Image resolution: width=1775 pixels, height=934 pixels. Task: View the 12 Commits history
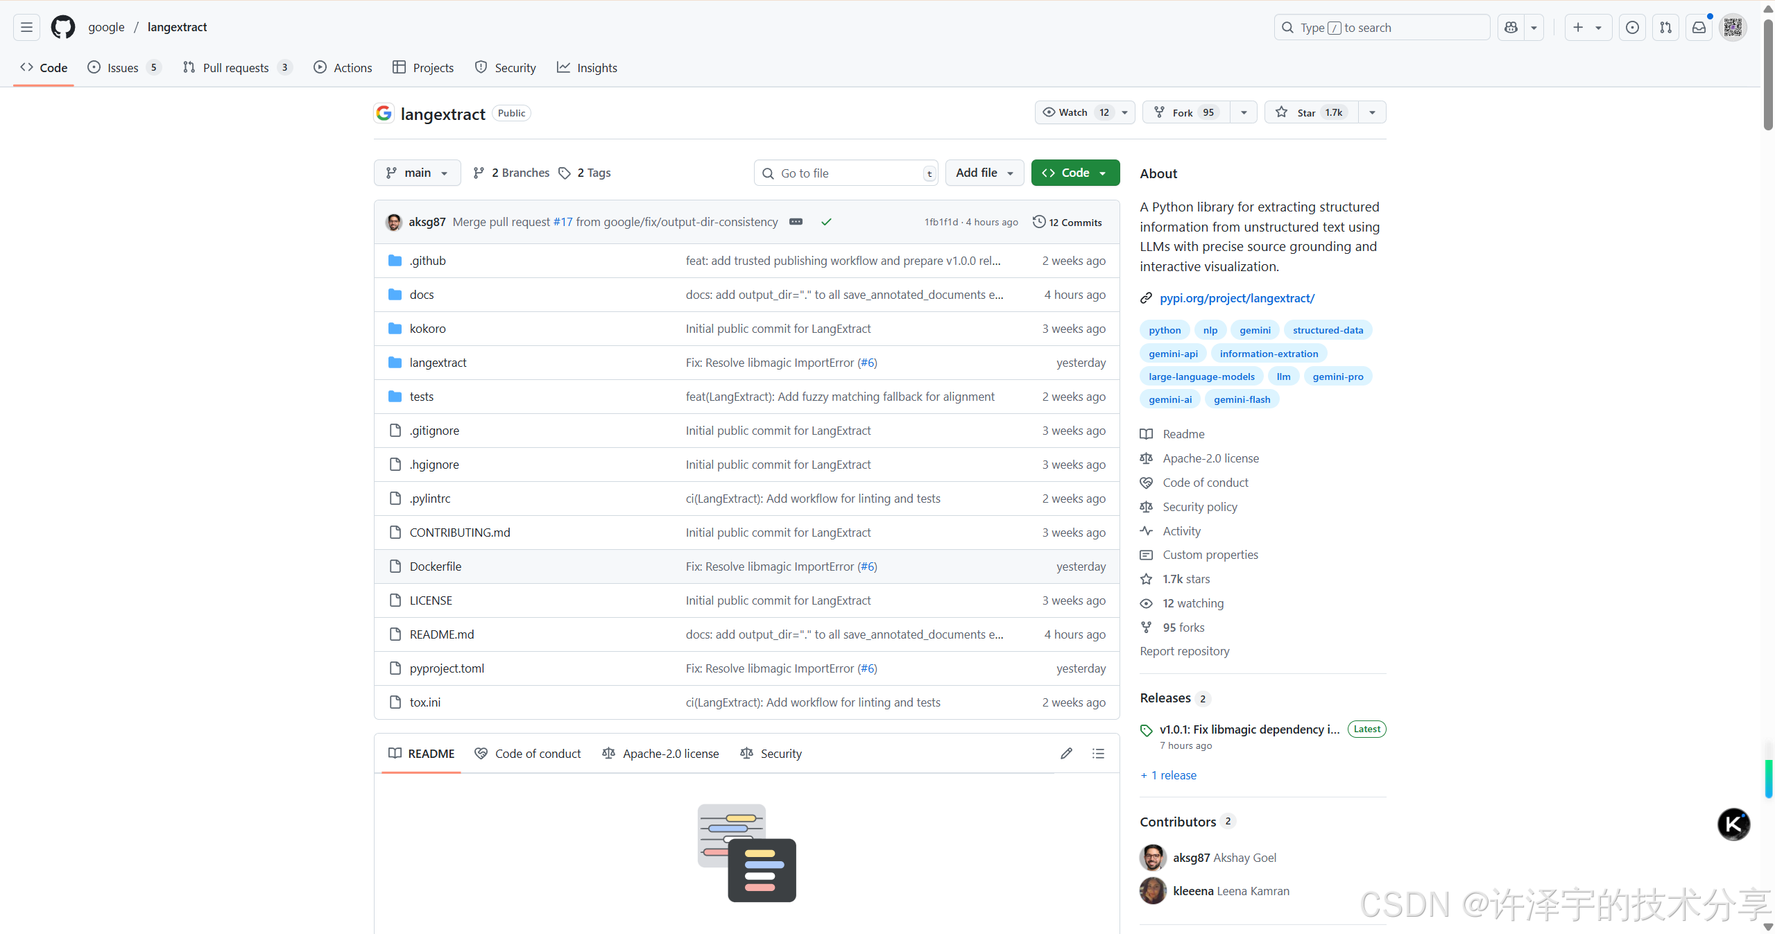[x=1067, y=222]
